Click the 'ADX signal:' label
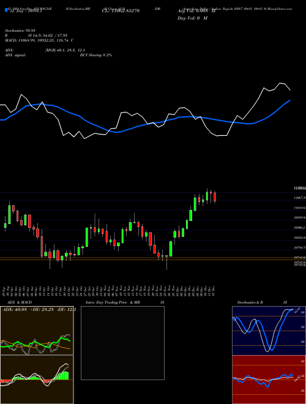 [x=15, y=55]
